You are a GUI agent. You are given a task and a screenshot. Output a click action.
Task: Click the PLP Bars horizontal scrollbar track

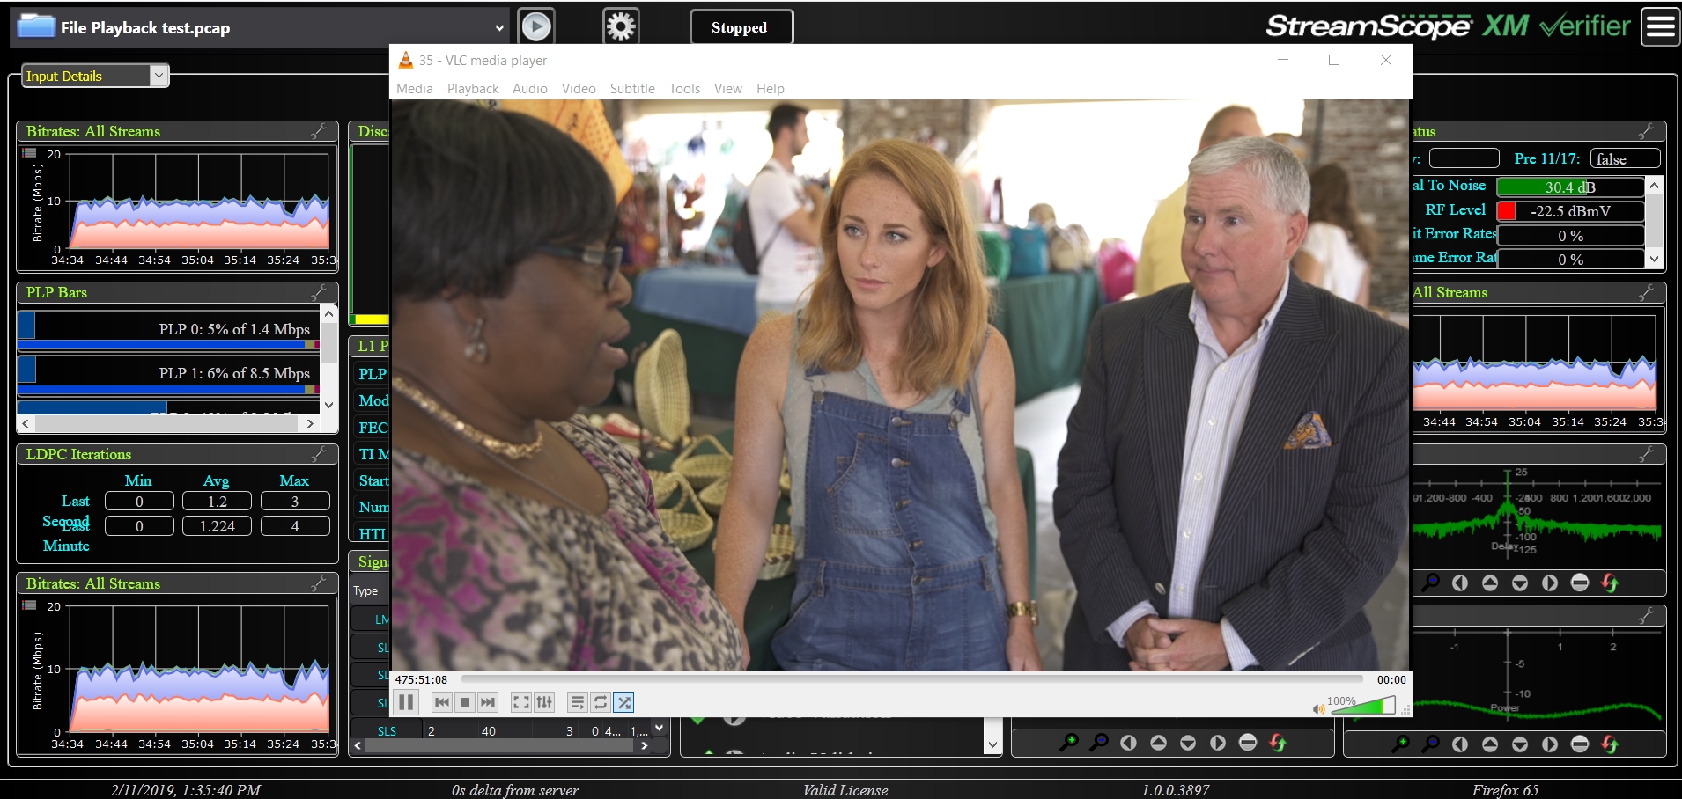coord(168,423)
